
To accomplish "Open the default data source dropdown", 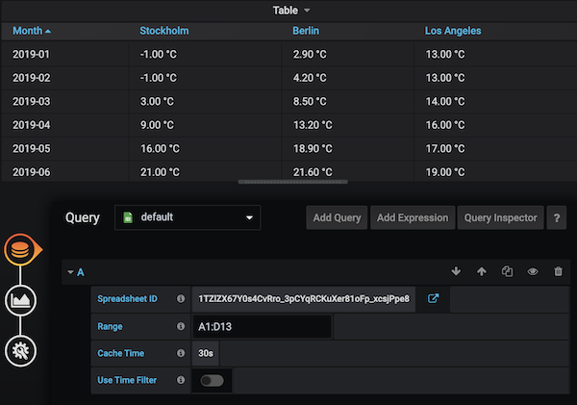I will pos(188,217).
